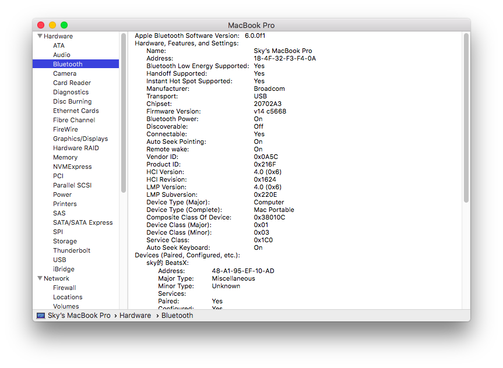This screenshot has height=368, width=503.
Task: Click Hardware in the path bar
Action: tap(135, 316)
